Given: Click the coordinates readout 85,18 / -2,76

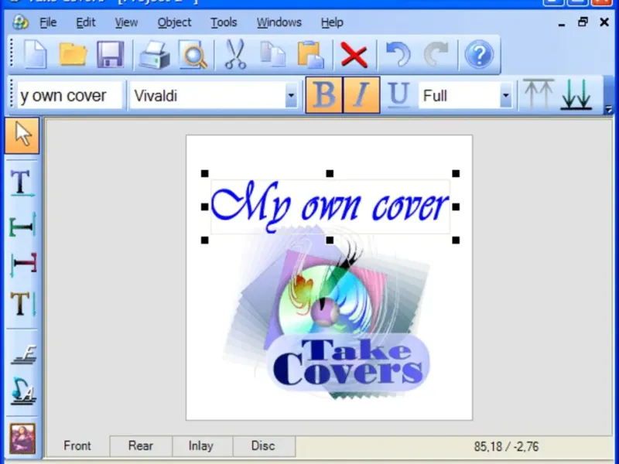Looking at the screenshot, I should click(506, 447).
